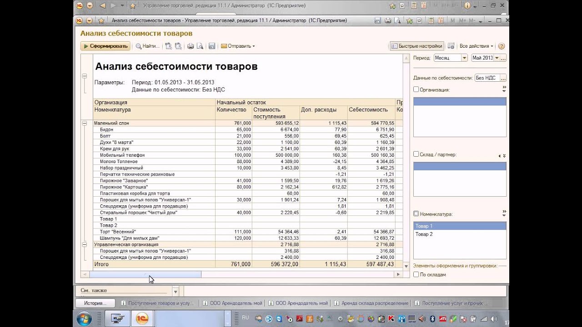Click save icon in report window title bar
The width and height of the screenshot is (582, 327).
(x=377, y=20)
